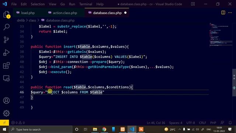Click the read function name
Screen dimensions: 236x133
click(67, 87)
